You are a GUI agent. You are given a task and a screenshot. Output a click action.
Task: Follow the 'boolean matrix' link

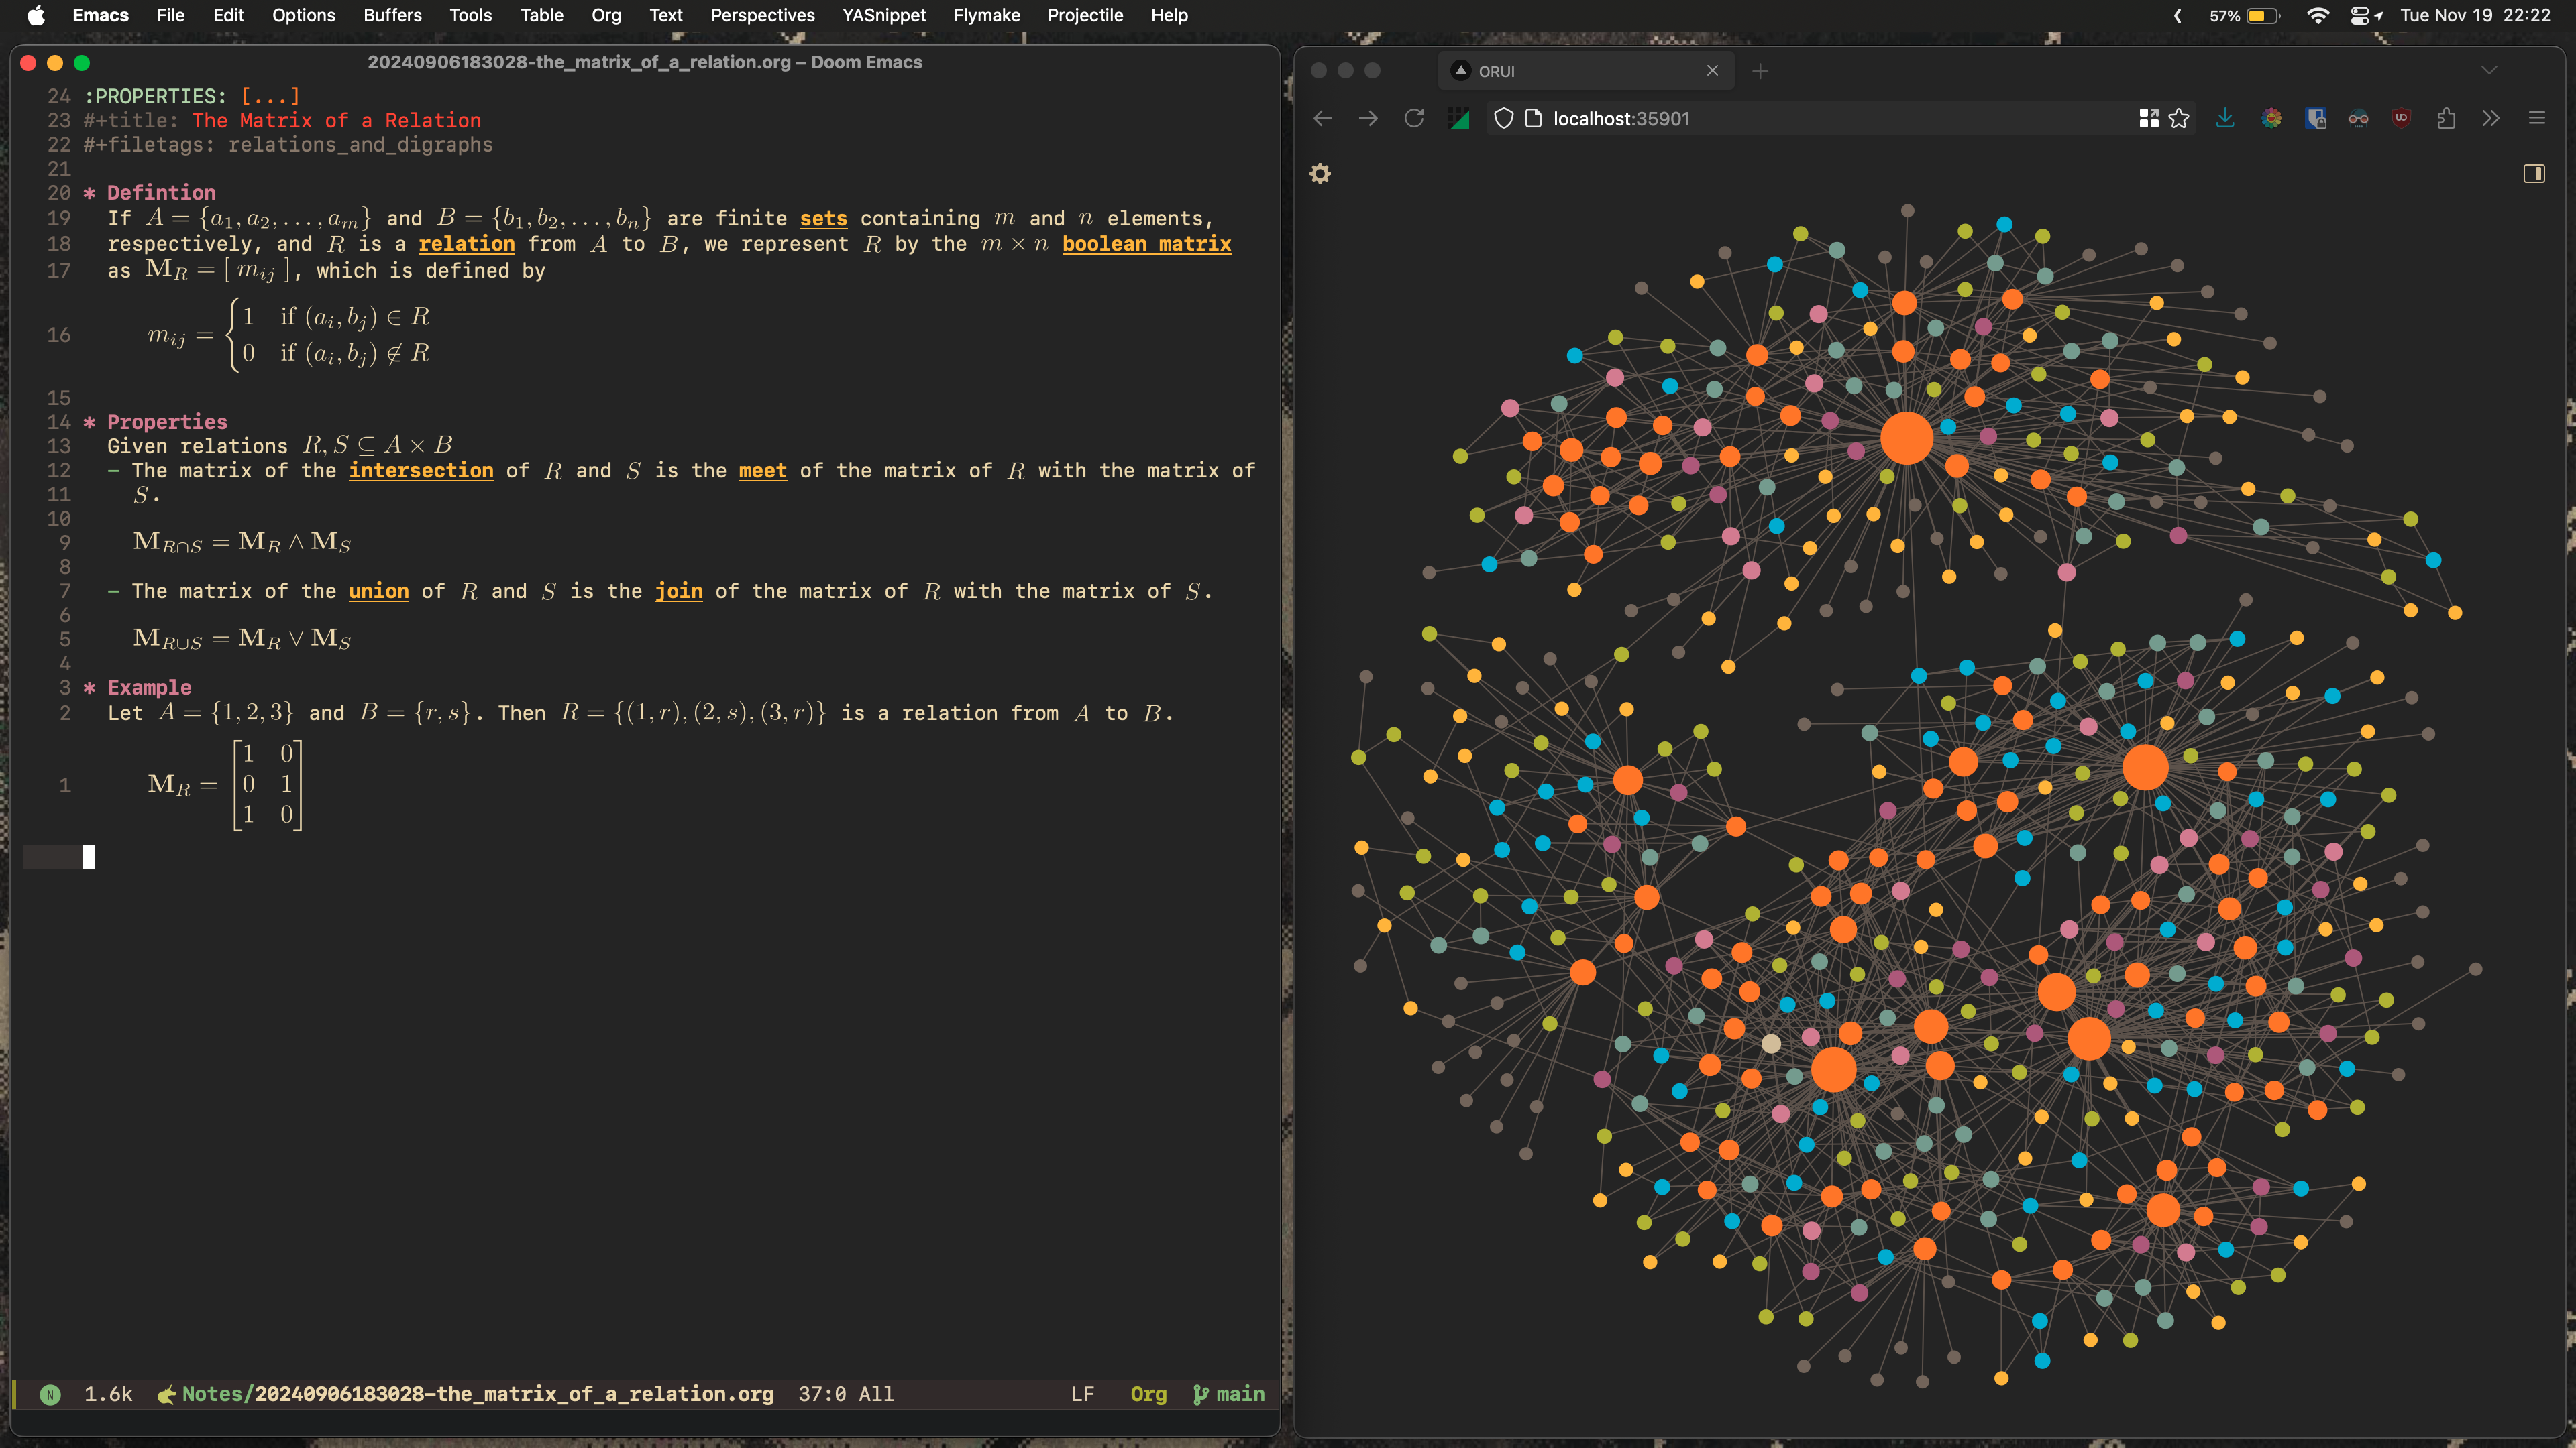(1146, 244)
